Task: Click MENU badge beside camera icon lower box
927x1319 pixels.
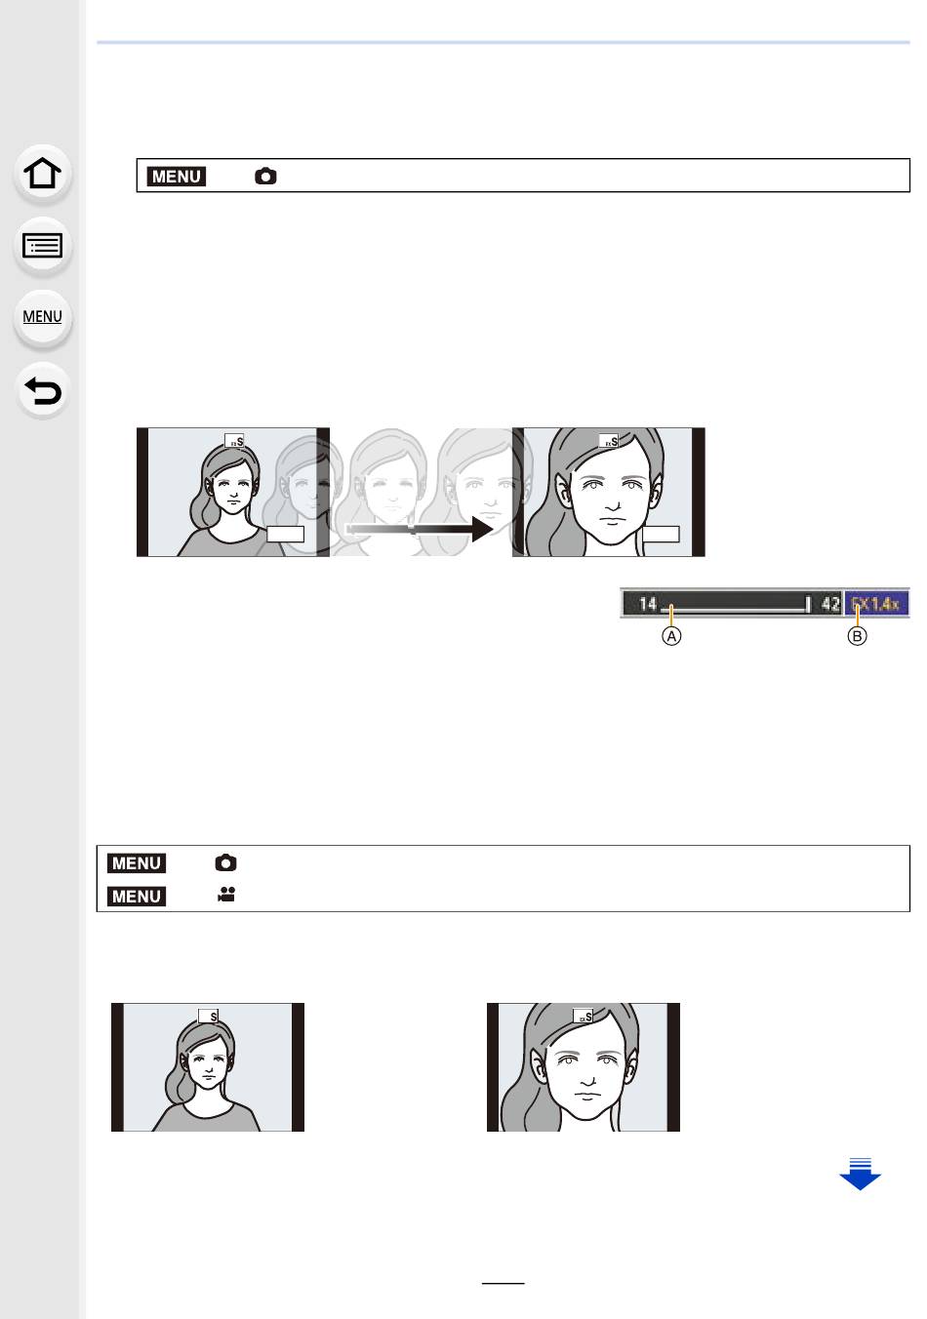Action: coord(137,863)
